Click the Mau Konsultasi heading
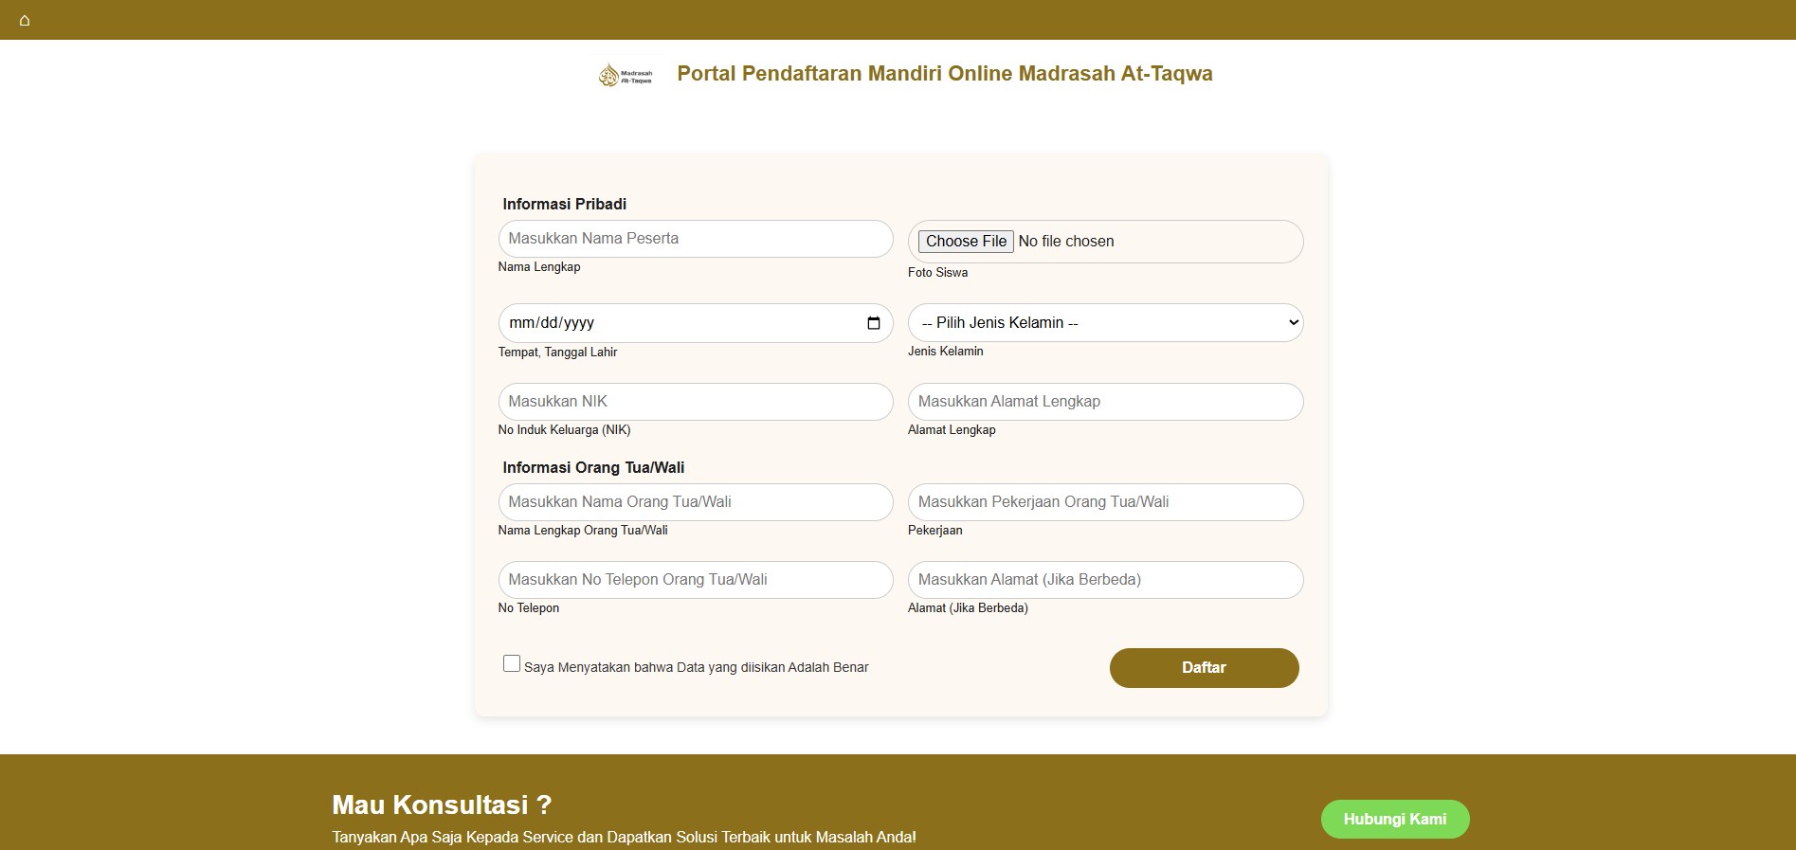1796x850 pixels. click(442, 805)
